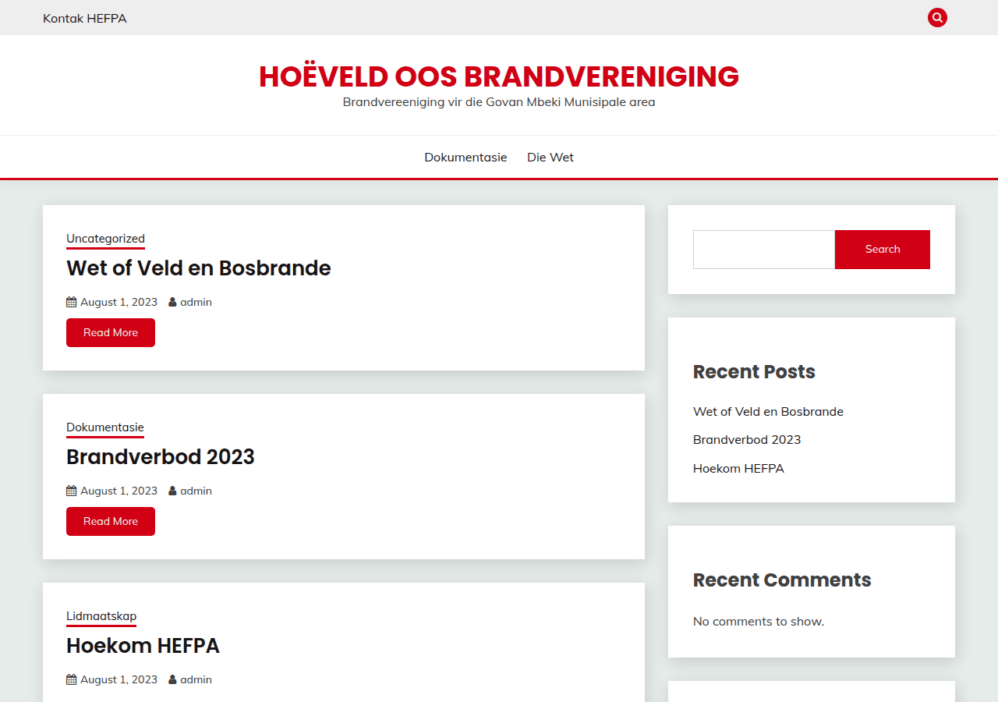Viewport: 998px width, 702px height.
Task: Click Read More under Brandverbod 2023
Action: click(111, 521)
